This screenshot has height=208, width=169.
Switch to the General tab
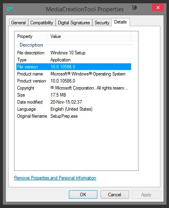(18, 23)
